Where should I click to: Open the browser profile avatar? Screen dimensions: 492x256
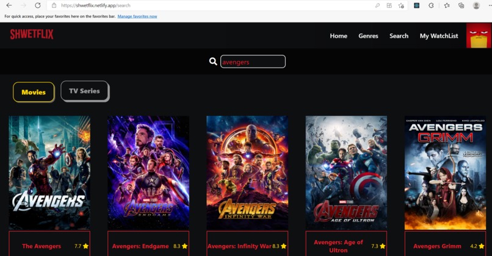(x=476, y=5)
